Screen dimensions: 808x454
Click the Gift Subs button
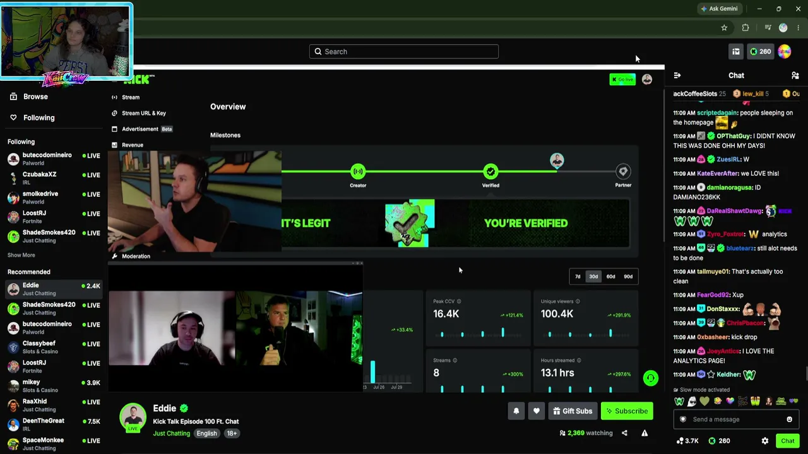[x=573, y=411]
